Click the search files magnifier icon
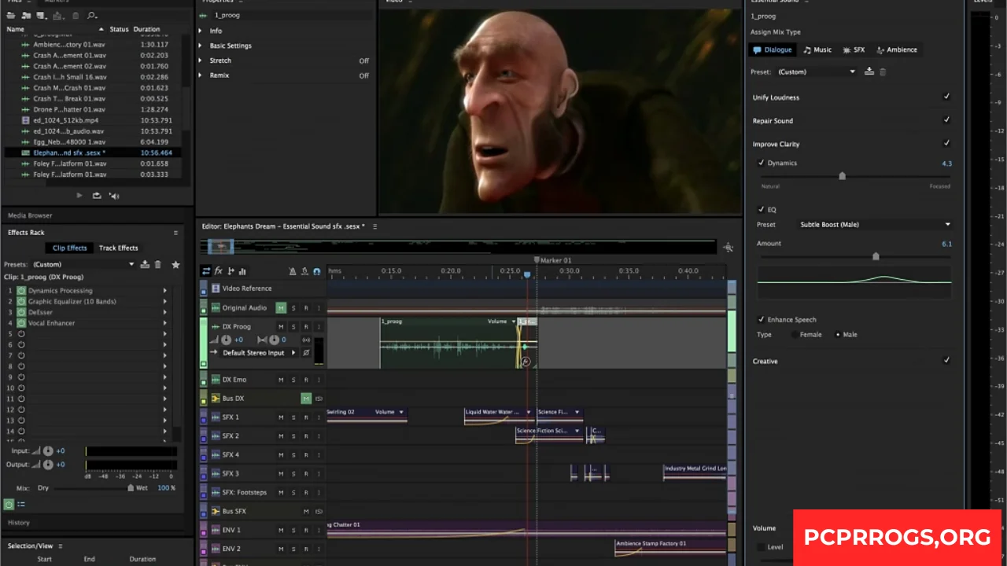Viewport: 1007px width, 566px height. click(92, 15)
